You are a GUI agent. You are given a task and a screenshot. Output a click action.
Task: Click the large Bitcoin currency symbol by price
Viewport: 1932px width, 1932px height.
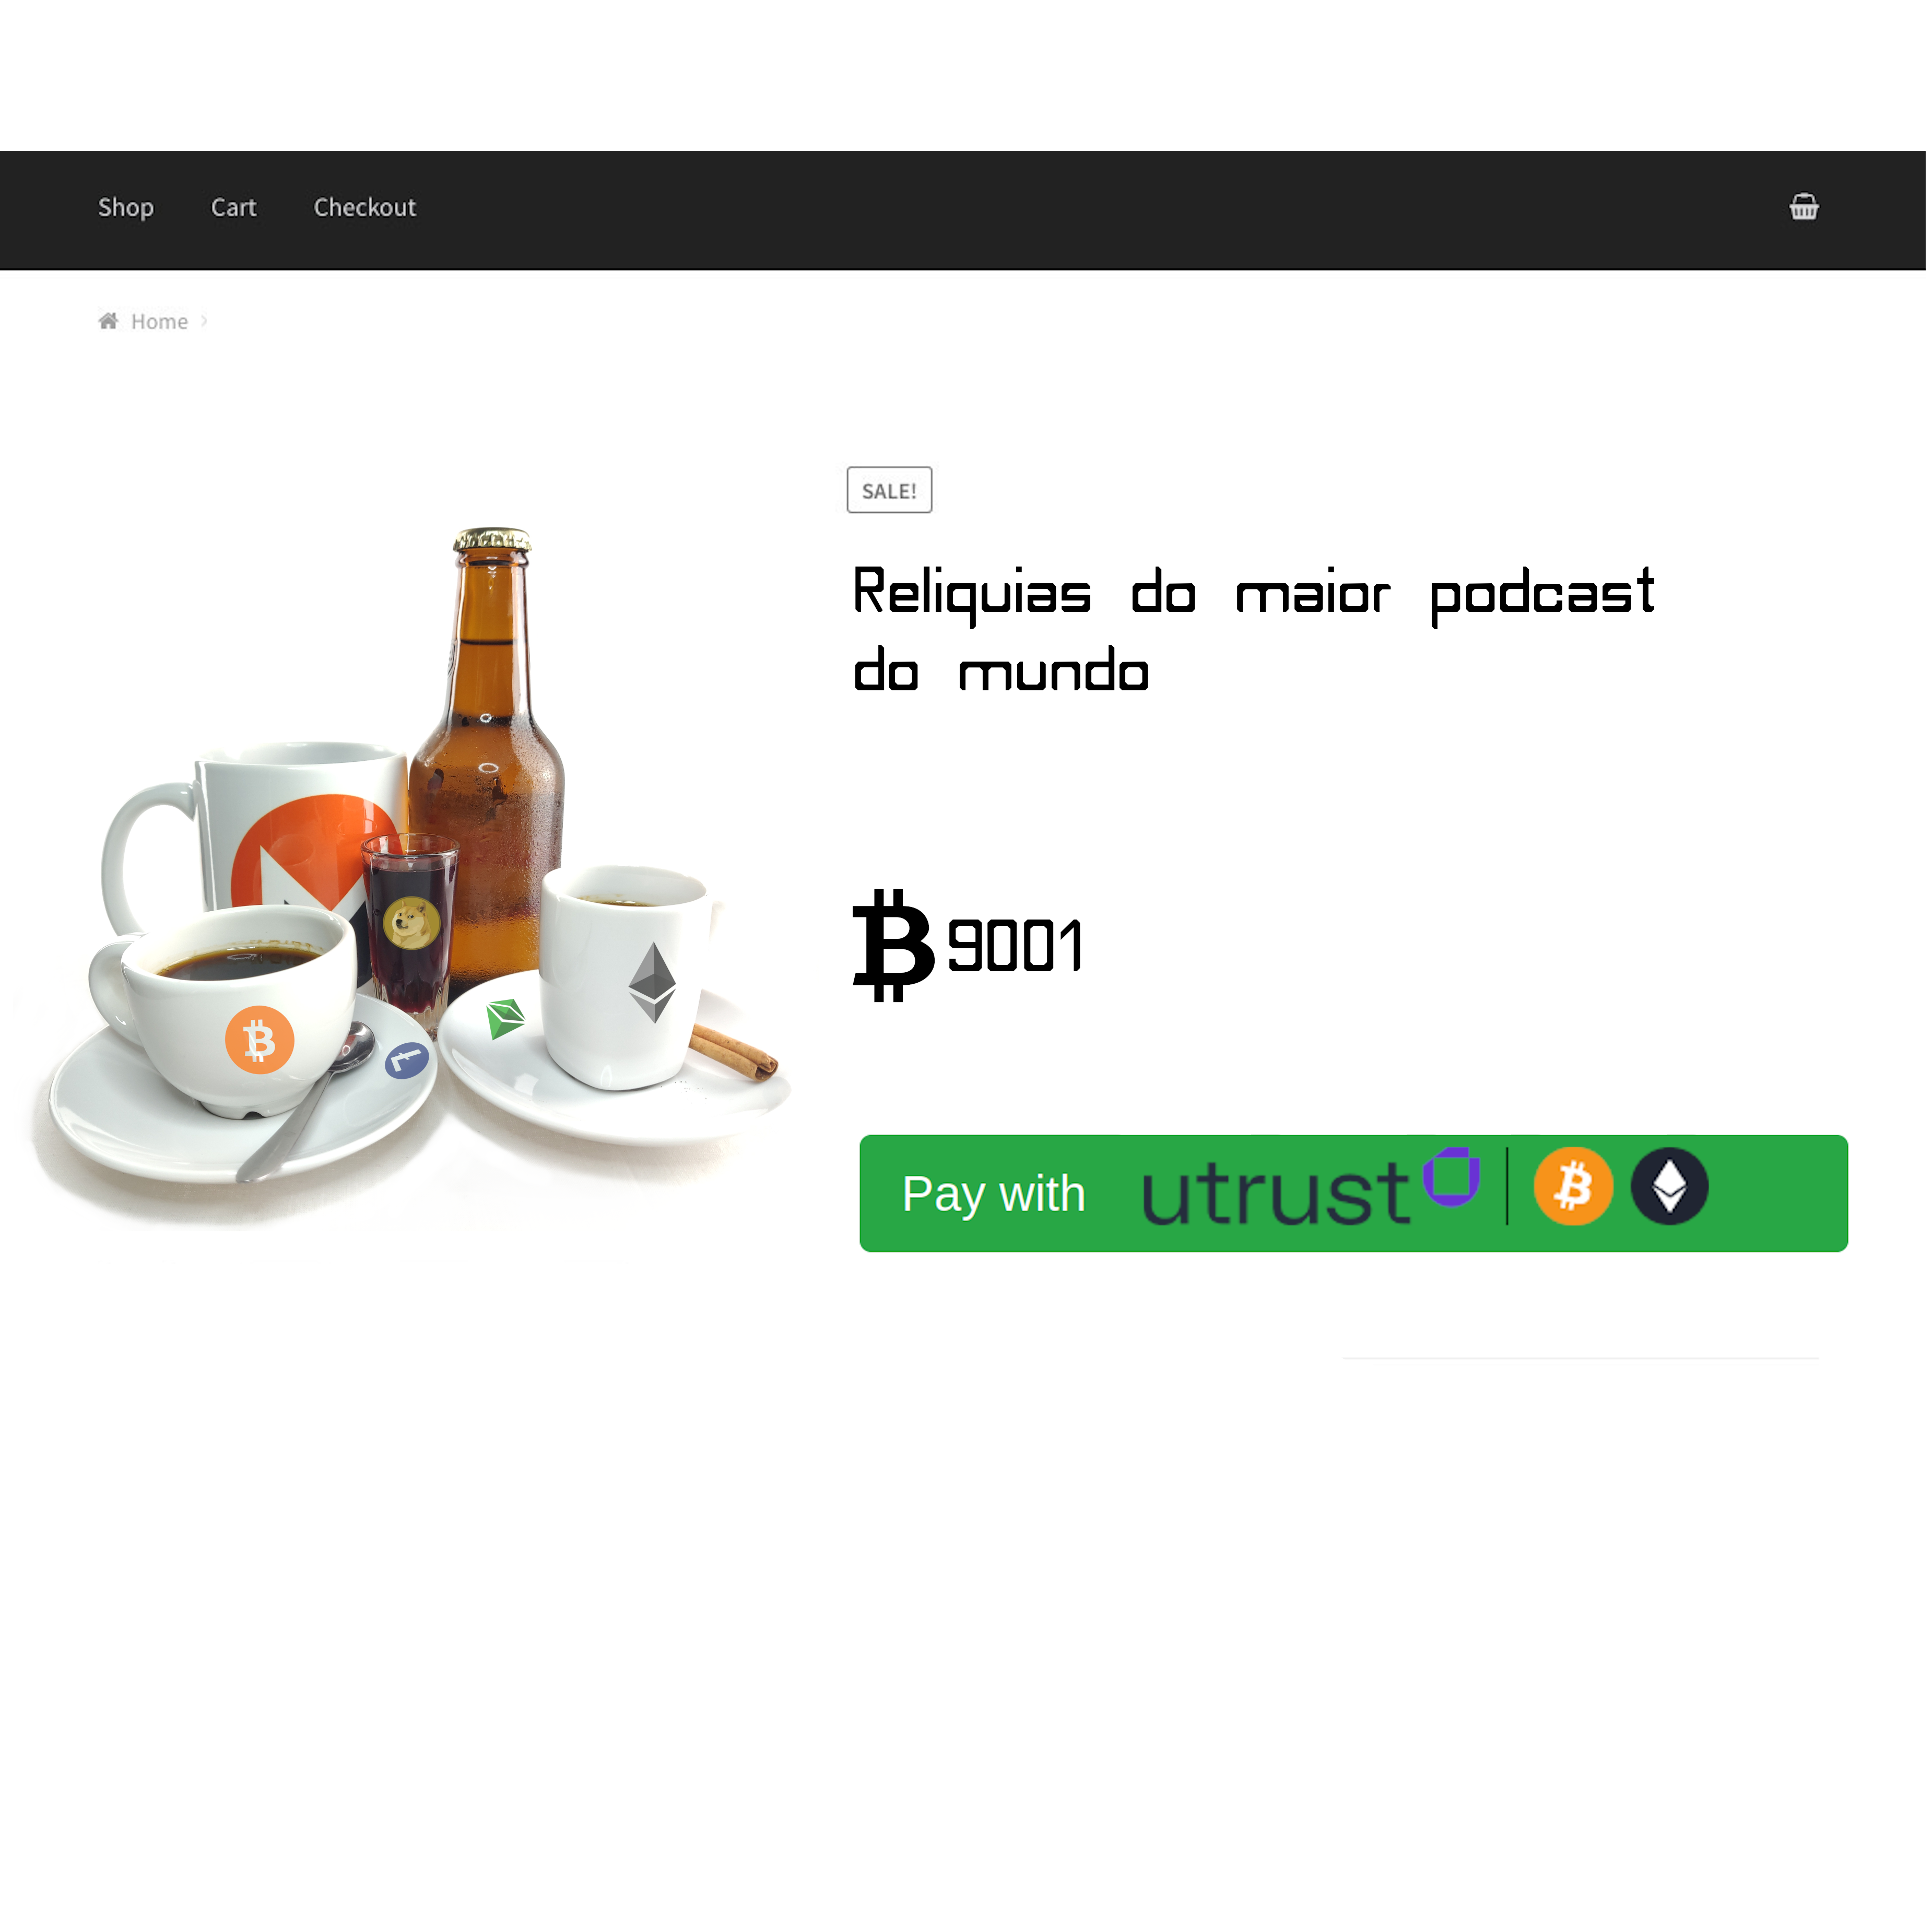[893, 945]
